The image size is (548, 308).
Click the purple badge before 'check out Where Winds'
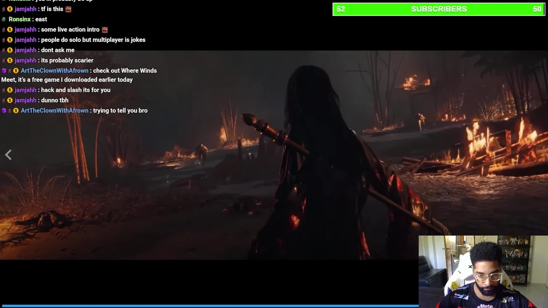[x=4, y=71]
